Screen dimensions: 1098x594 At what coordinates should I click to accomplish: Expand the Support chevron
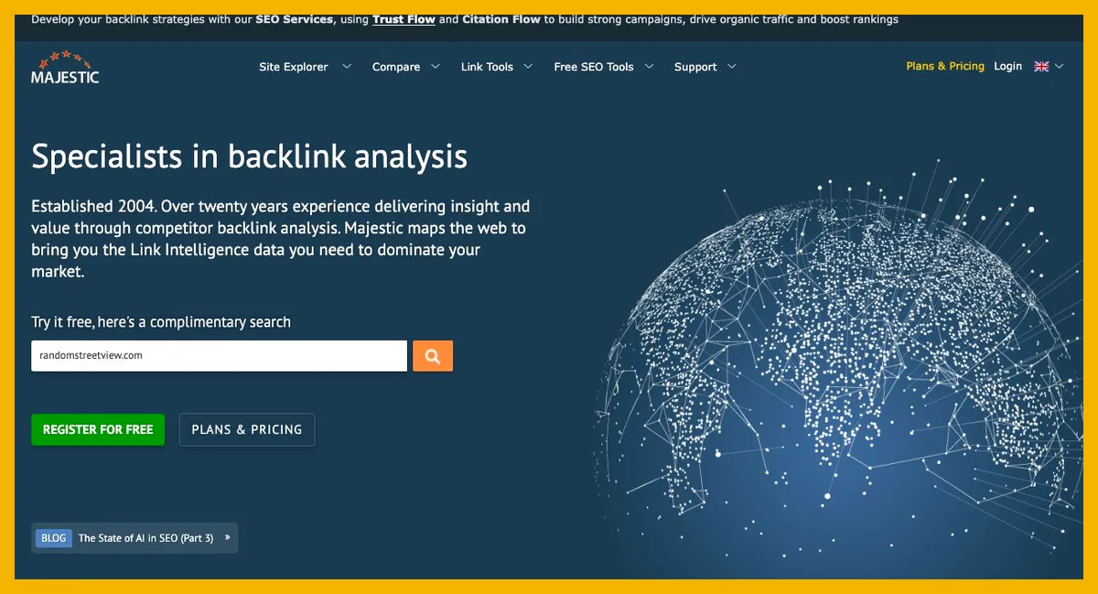pos(731,67)
